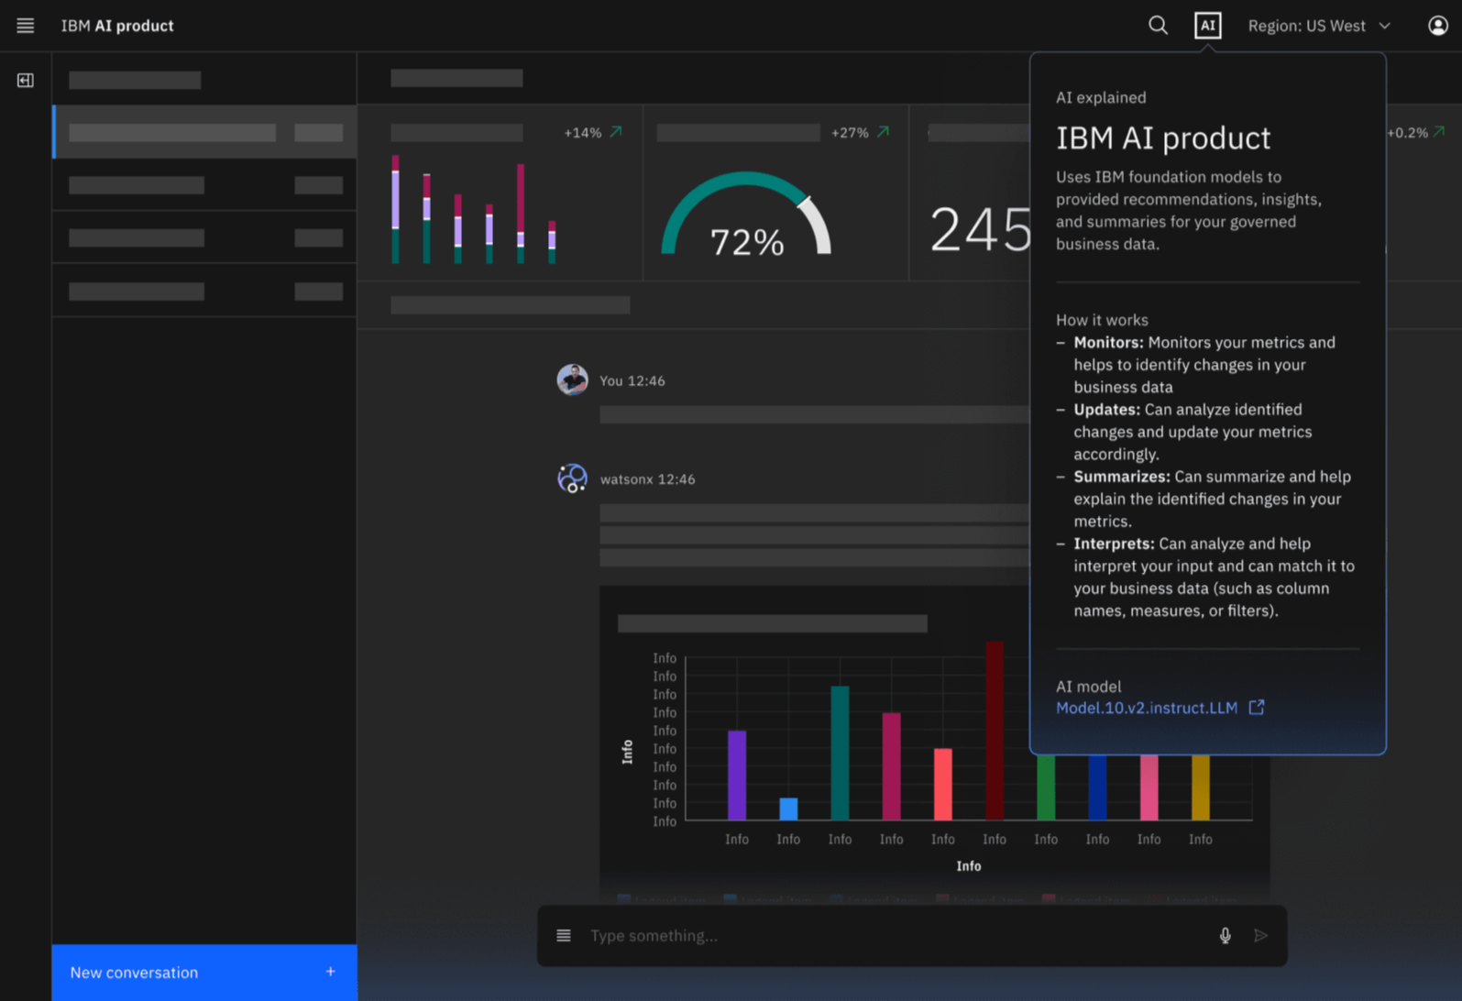This screenshot has height=1001, width=1462.
Task: Click the search magnifier icon
Action: pyautogui.click(x=1158, y=26)
